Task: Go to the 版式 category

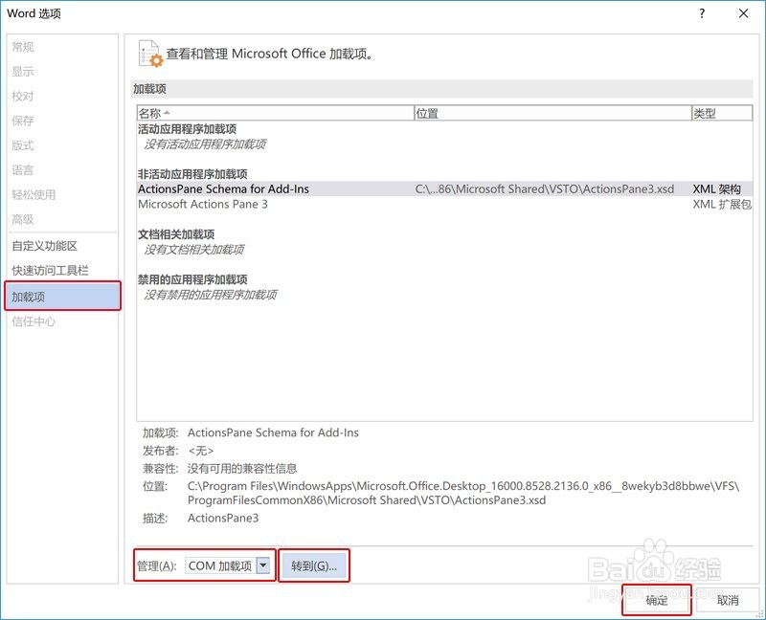Action: click(x=23, y=145)
